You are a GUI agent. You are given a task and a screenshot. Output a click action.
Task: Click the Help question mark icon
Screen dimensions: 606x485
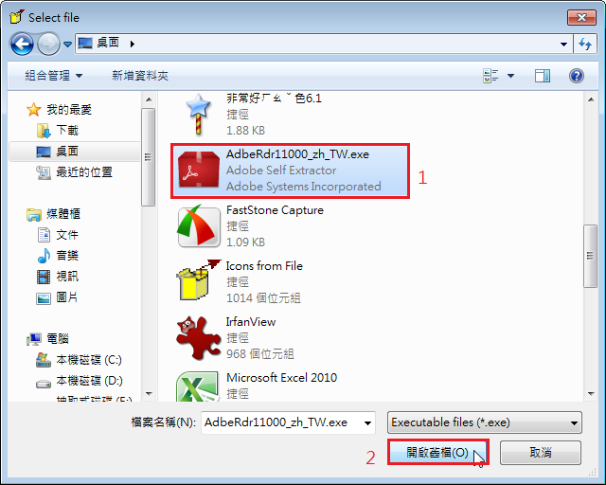[576, 76]
